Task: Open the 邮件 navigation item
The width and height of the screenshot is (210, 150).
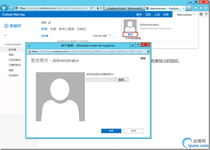Action: point(139,15)
